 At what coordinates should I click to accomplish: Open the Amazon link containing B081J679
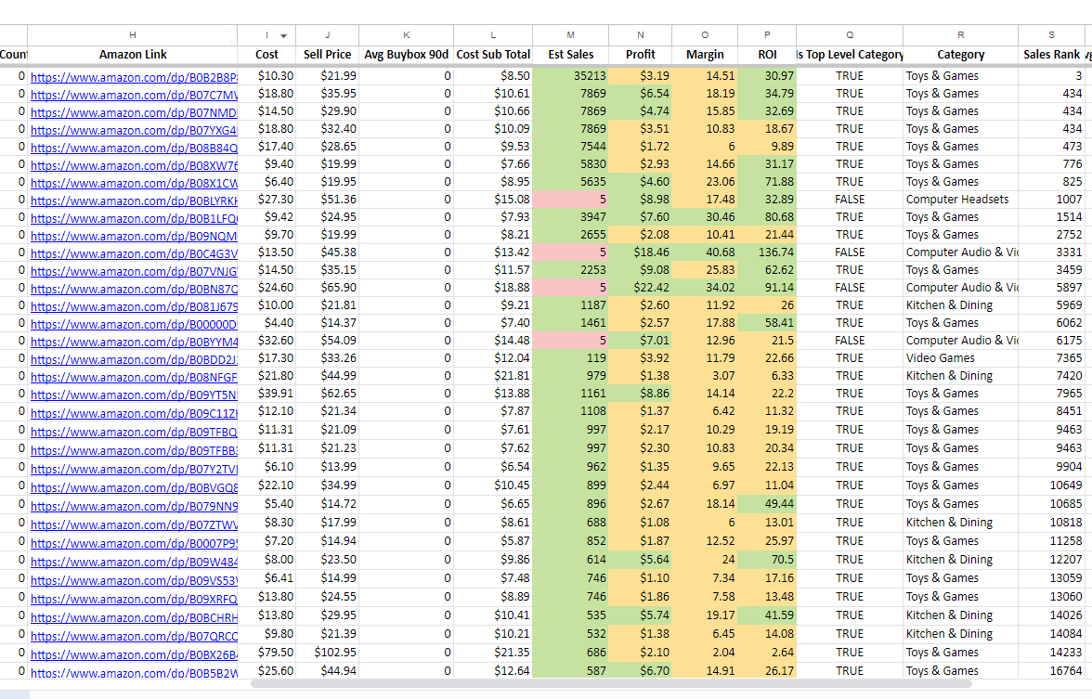click(x=134, y=305)
